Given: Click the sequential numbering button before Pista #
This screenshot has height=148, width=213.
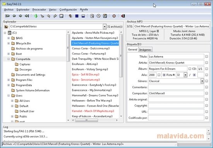Looking at the screenshot, I should click(x=164, y=75).
